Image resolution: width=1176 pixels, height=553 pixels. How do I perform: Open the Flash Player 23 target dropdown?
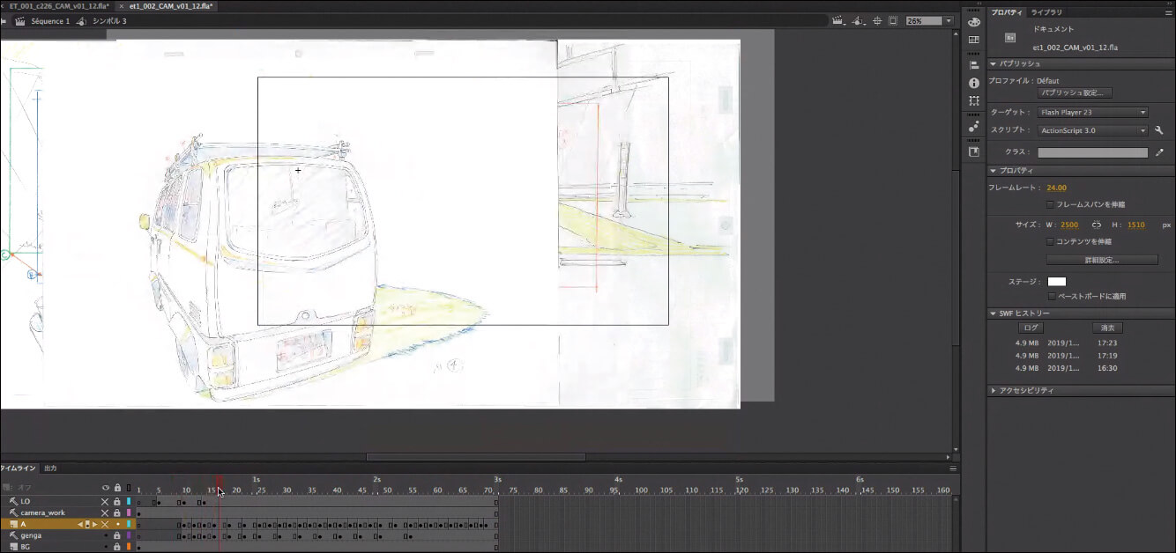(1092, 113)
